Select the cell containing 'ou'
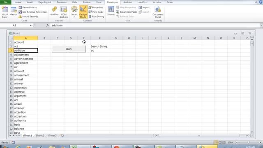Image resolution: width=263 pixels, height=148 pixels. click(99, 51)
